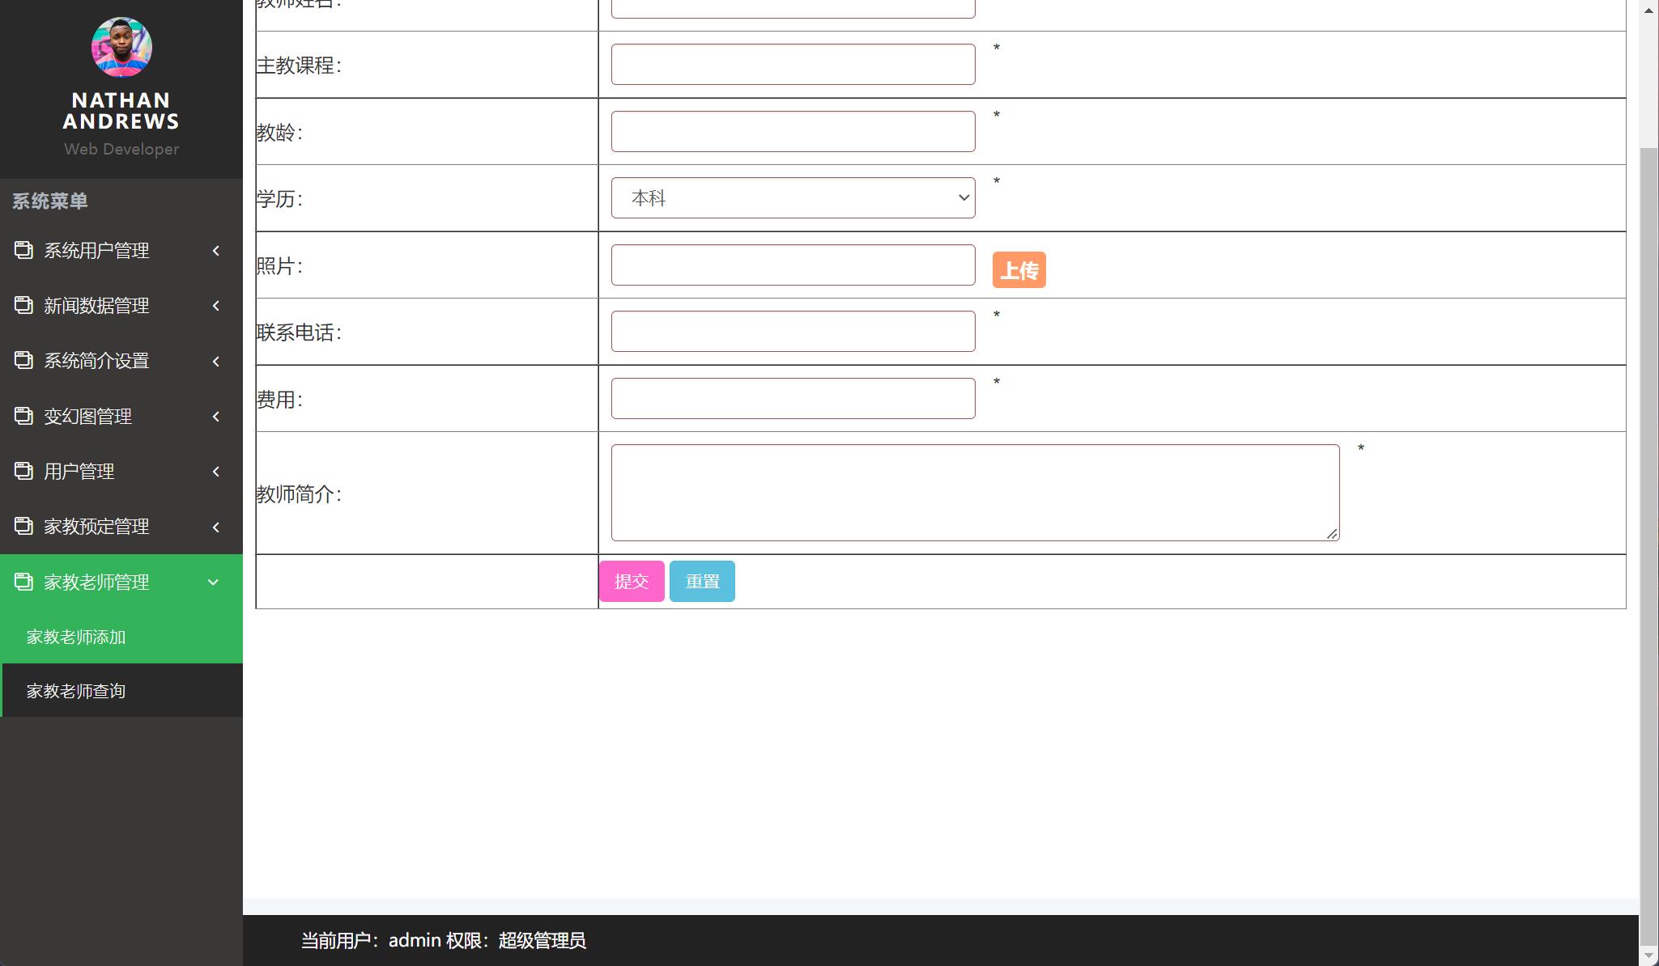Screen dimensions: 1659x966
Task: Collapse 家教老师管理 using its down chevron
Action: click(213, 582)
